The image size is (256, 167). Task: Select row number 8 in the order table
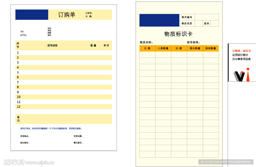point(64,87)
